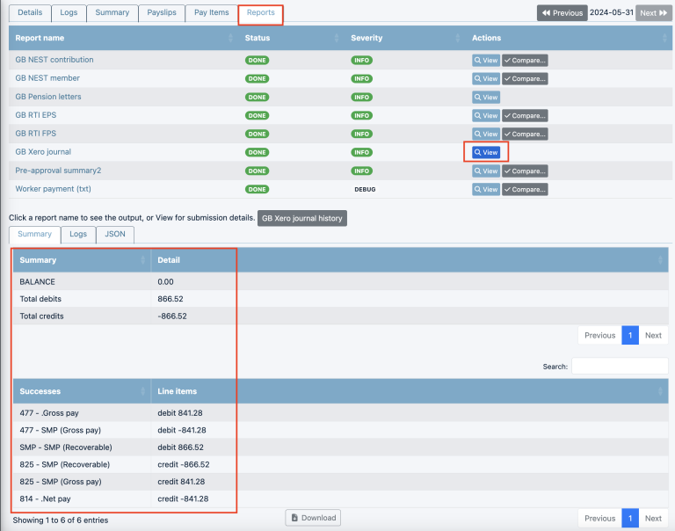
Task: Open GB Xero journal history
Action: pyautogui.click(x=301, y=218)
